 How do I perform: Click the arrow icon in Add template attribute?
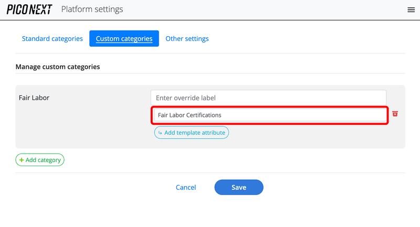[x=160, y=133]
